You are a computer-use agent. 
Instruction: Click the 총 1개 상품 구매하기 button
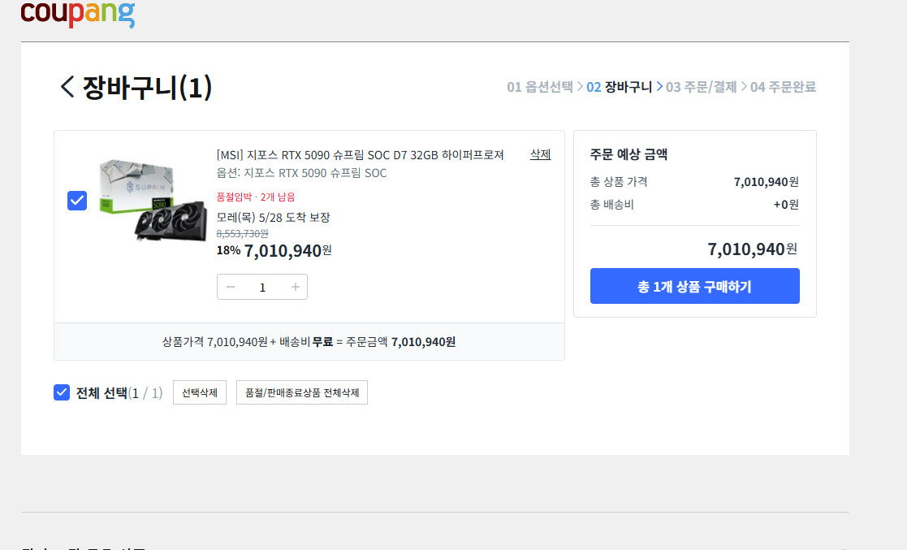[695, 286]
